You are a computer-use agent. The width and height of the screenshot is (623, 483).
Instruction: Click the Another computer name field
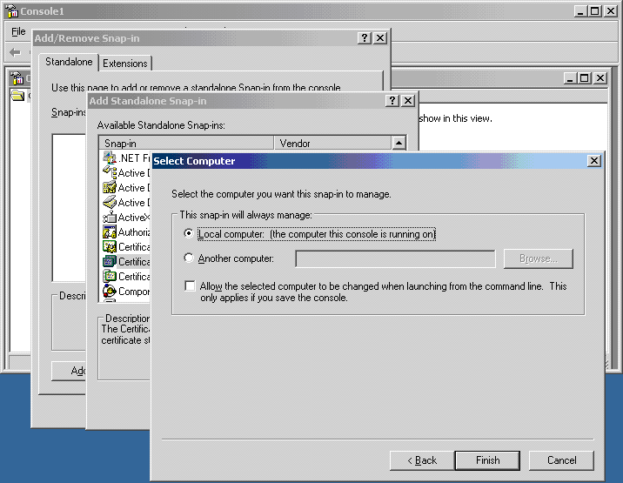[x=395, y=258]
